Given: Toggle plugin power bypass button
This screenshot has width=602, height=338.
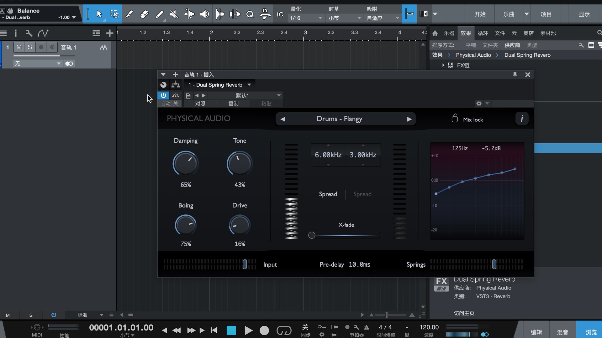Looking at the screenshot, I should click(x=163, y=95).
